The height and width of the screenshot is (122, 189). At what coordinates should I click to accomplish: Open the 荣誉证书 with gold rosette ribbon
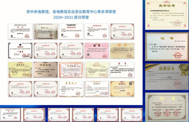coord(167,77)
